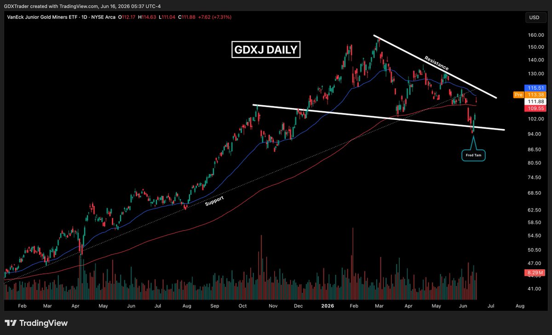Select the GDXJ DAILY text box
The width and height of the screenshot is (552, 335).
(265, 50)
